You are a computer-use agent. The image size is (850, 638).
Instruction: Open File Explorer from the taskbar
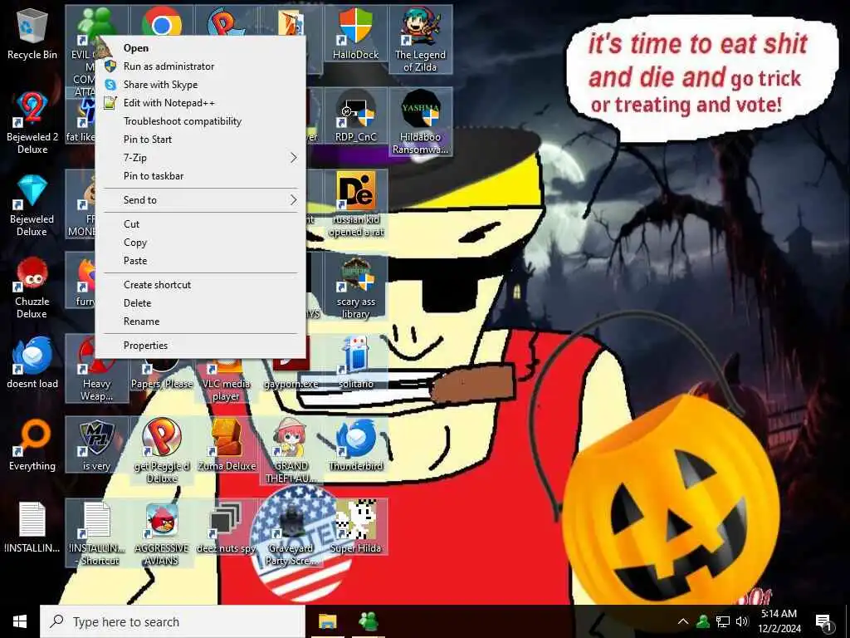(x=327, y=621)
